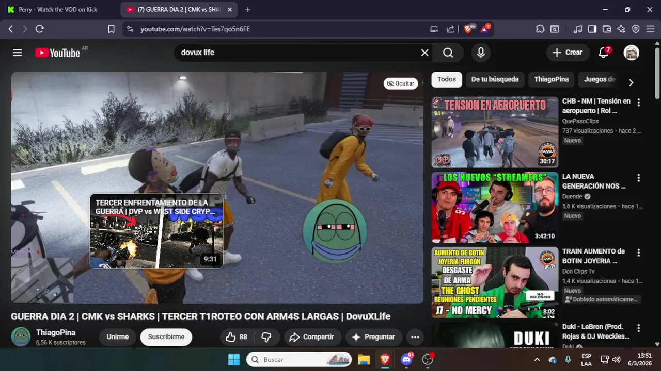Go back with the browser arrow
661x371 pixels.
[x=11, y=29]
